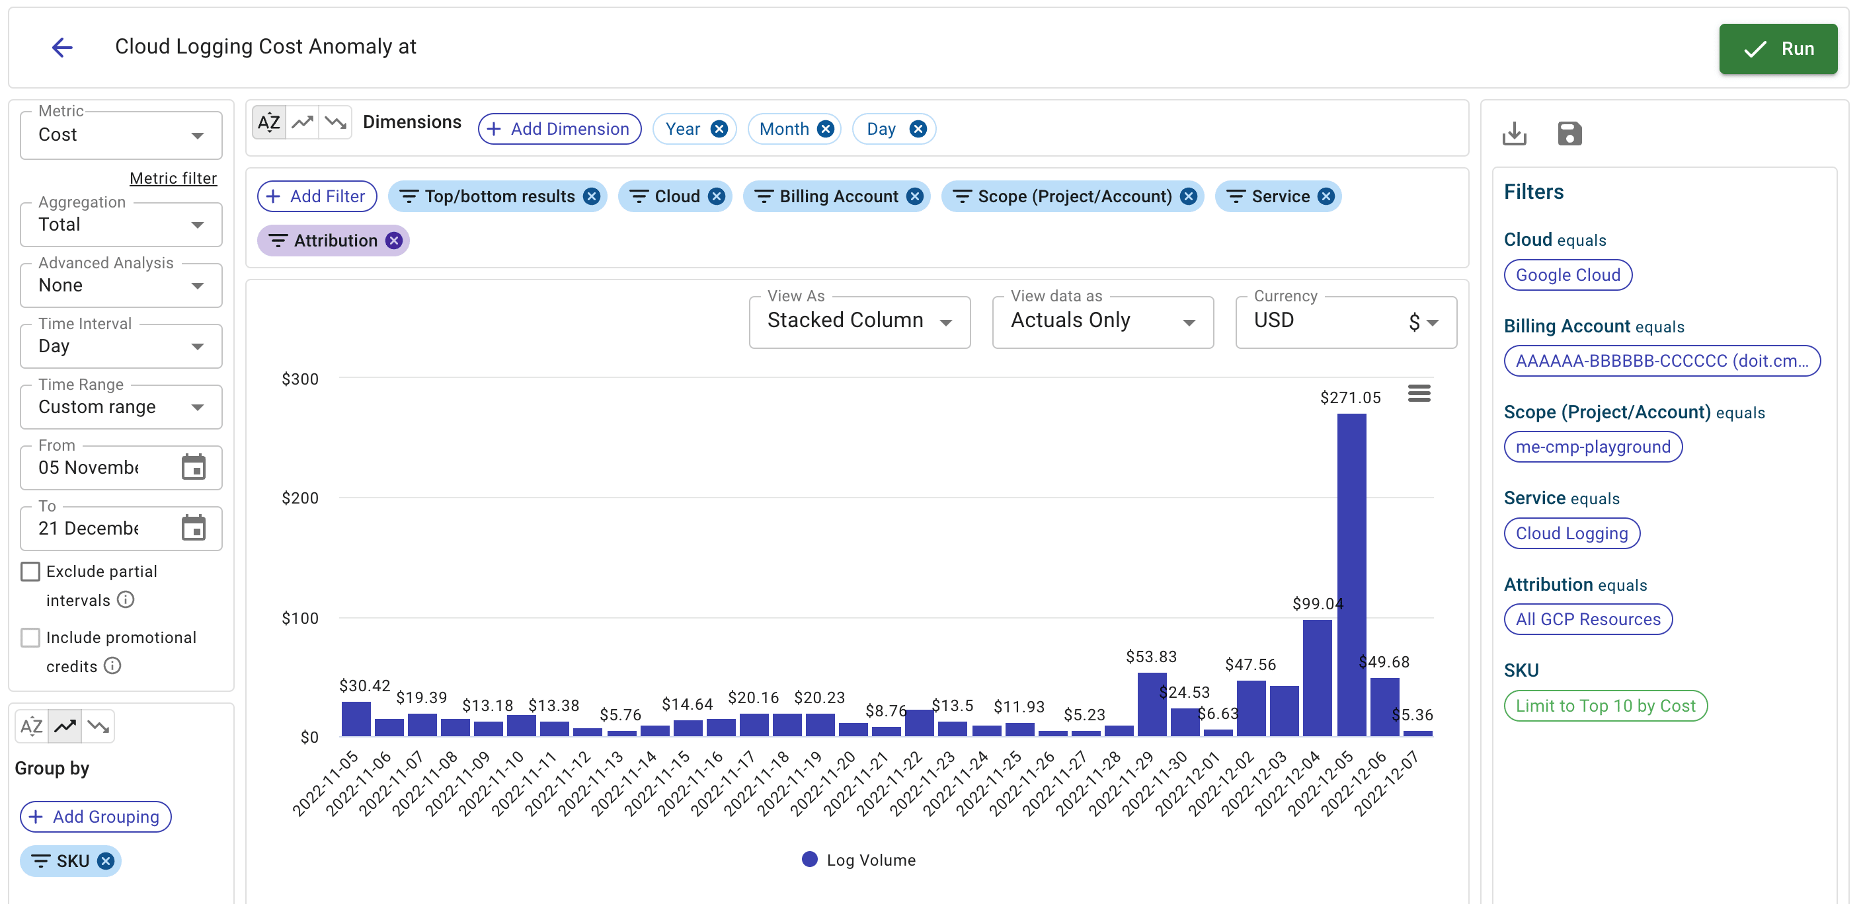
Task: Open the chart hamburger menu icon
Action: tap(1418, 394)
